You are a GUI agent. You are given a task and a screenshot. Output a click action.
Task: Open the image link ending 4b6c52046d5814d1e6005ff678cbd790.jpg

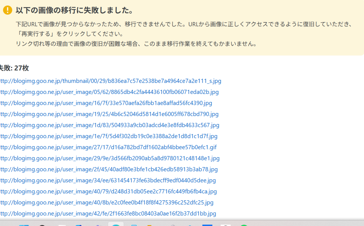(109, 114)
